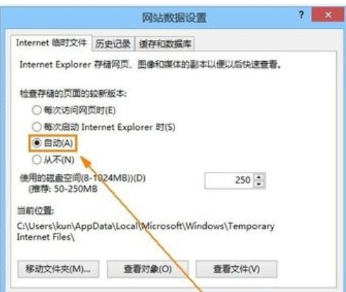Choose 每次启动 Internet Explorer 时(S) option
Viewport: 346px width, 292px height.
(37, 127)
